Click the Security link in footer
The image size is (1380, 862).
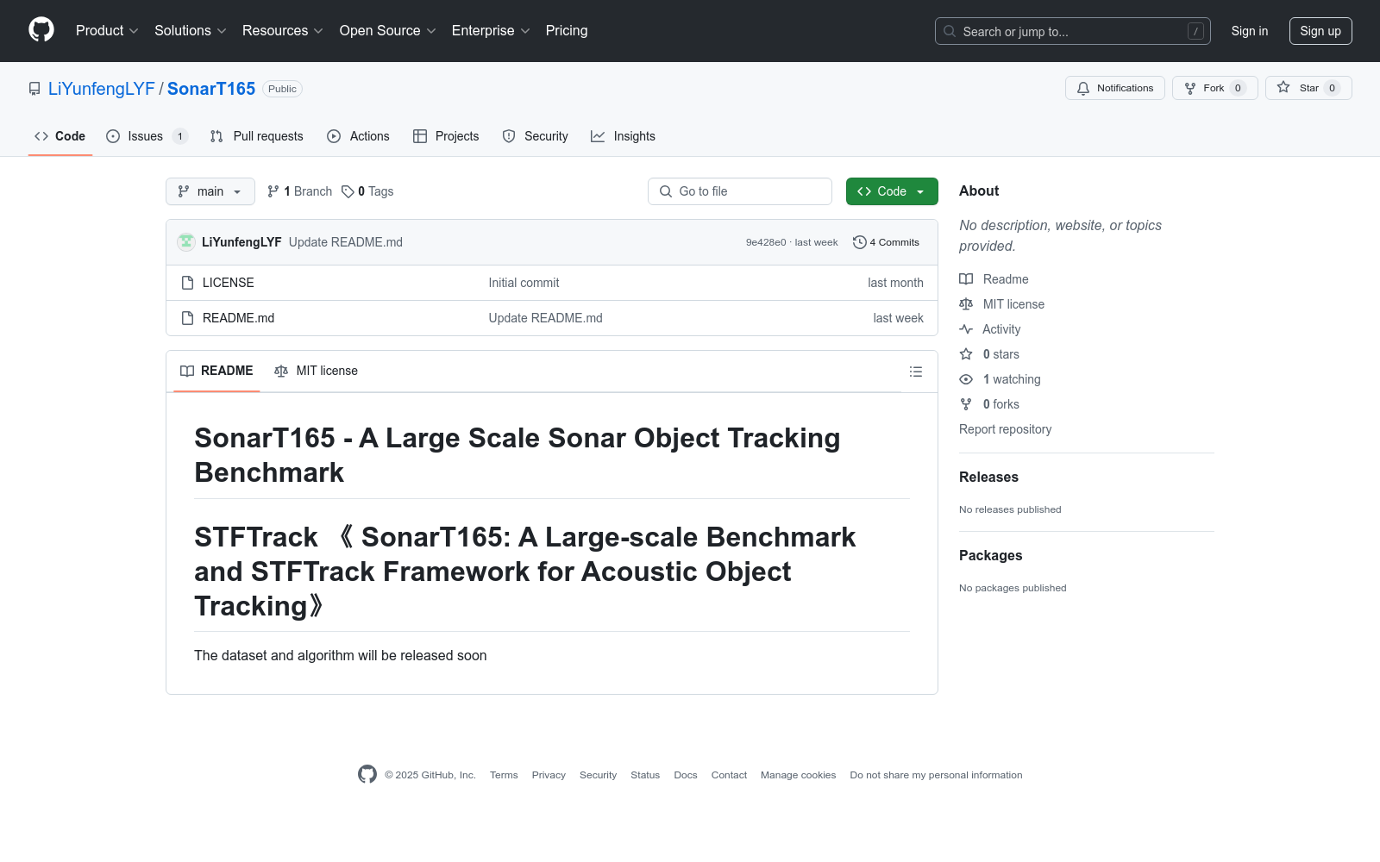click(598, 775)
